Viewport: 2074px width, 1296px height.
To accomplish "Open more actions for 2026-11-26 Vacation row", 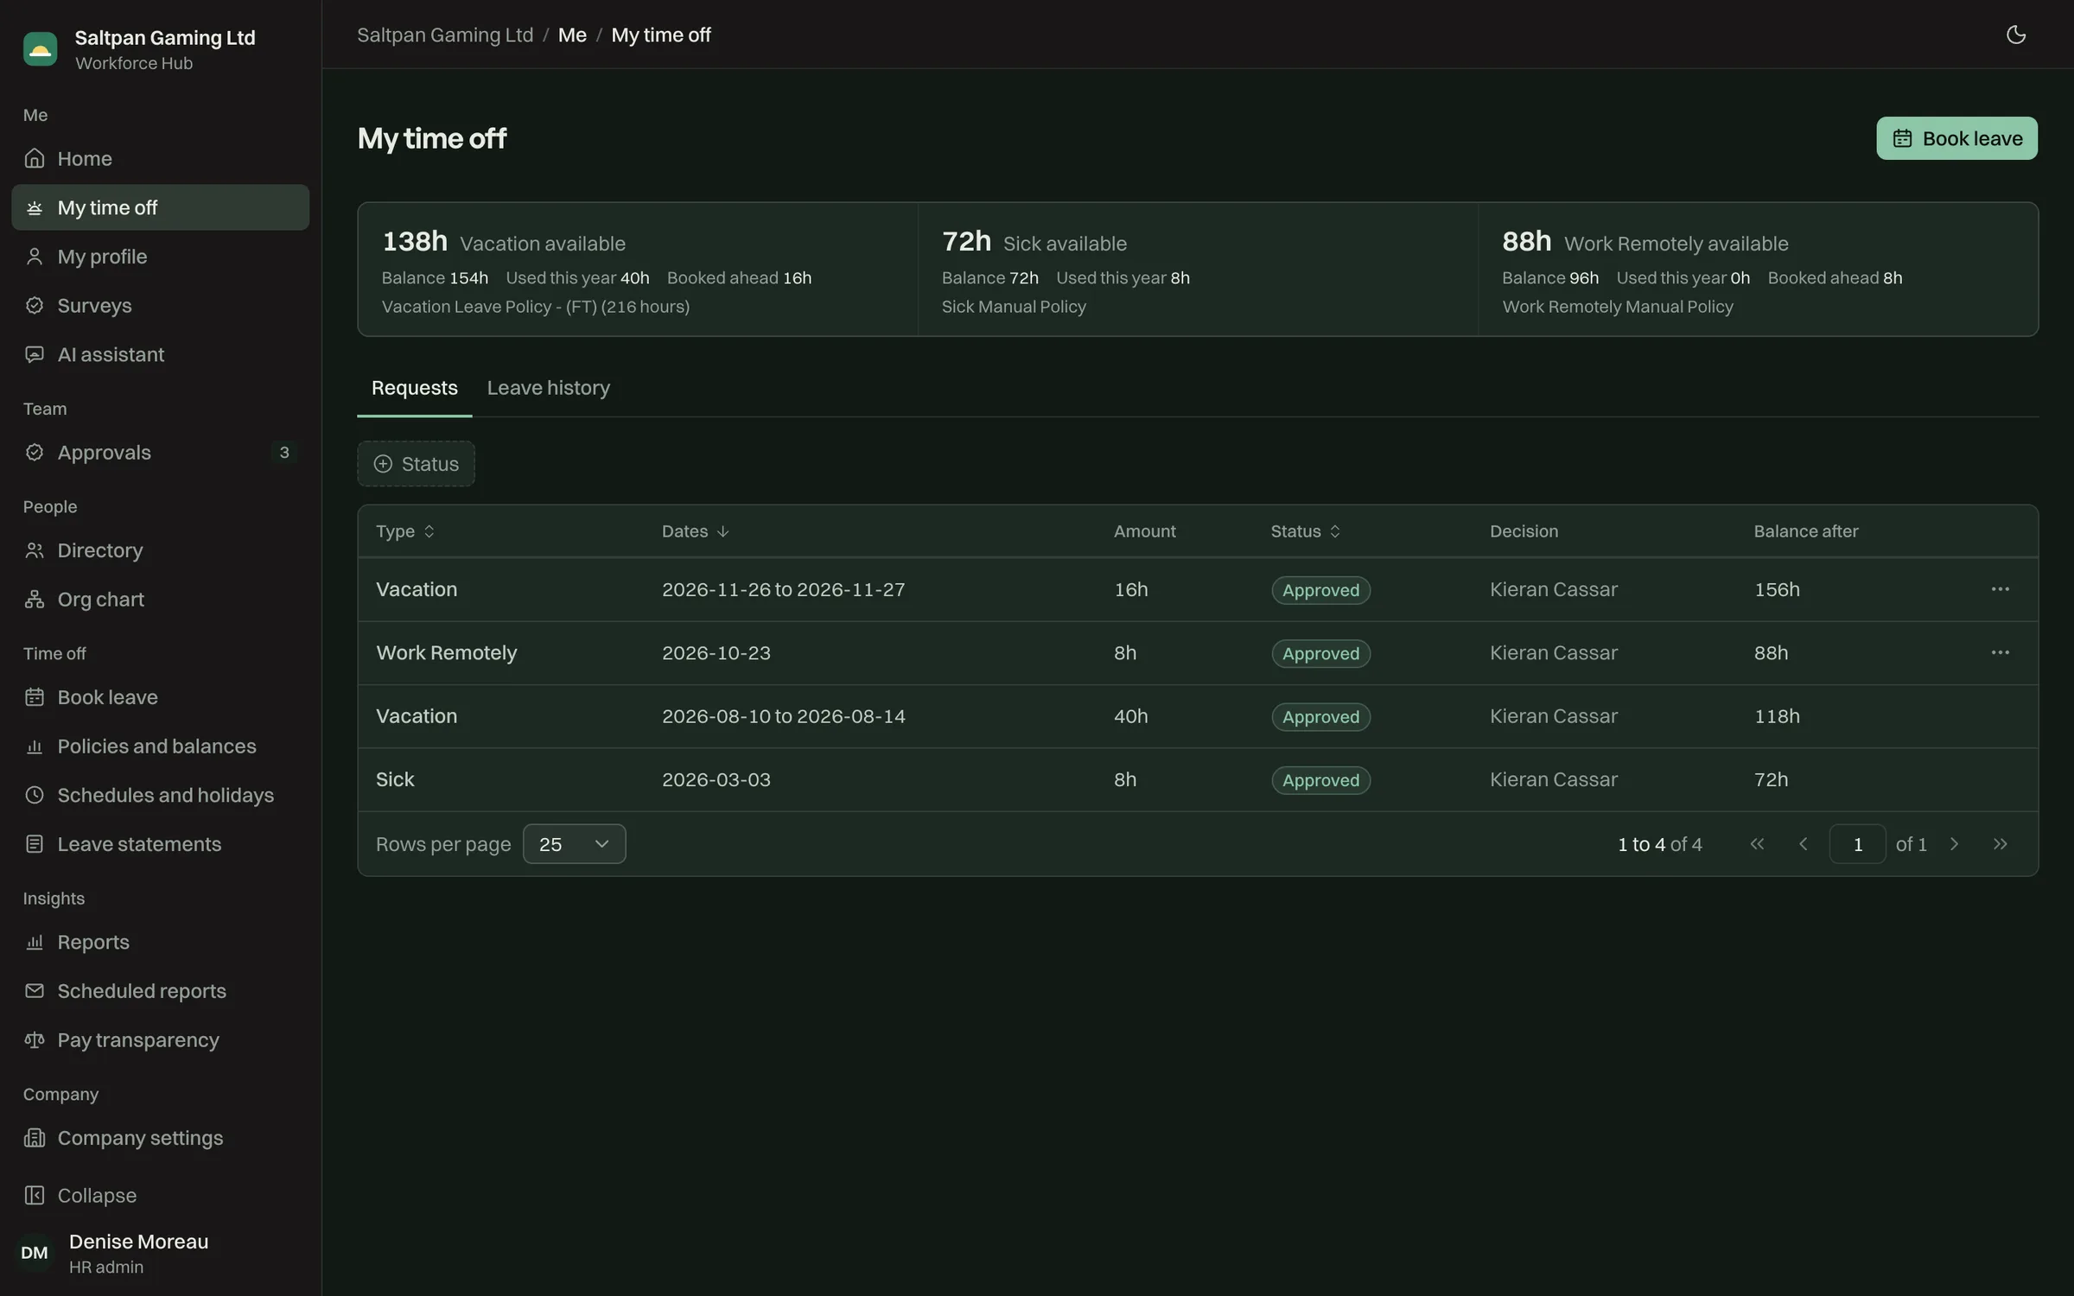I will pyautogui.click(x=2000, y=589).
